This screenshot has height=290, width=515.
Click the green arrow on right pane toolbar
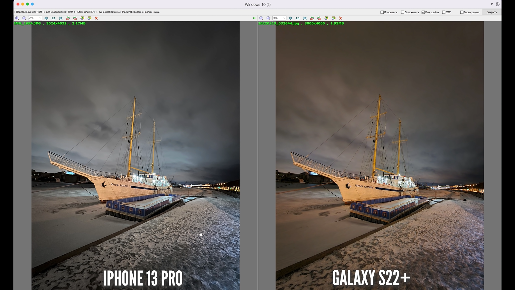(254, 18)
